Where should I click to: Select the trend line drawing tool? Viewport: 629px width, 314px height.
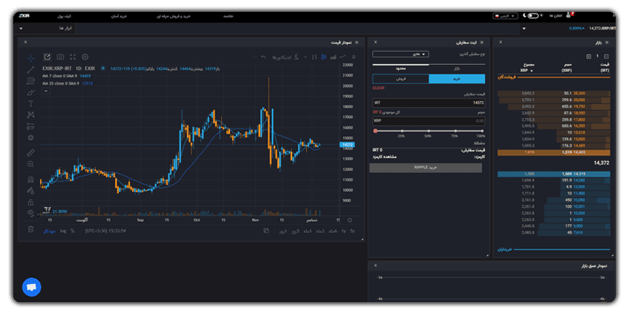point(31,69)
